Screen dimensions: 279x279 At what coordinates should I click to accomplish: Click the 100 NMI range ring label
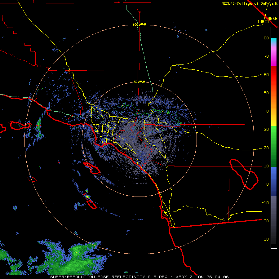[x=139, y=24]
